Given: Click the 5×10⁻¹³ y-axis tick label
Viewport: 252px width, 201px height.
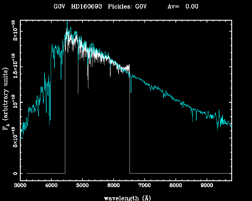Looking at the screenshot, I should (14, 138).
